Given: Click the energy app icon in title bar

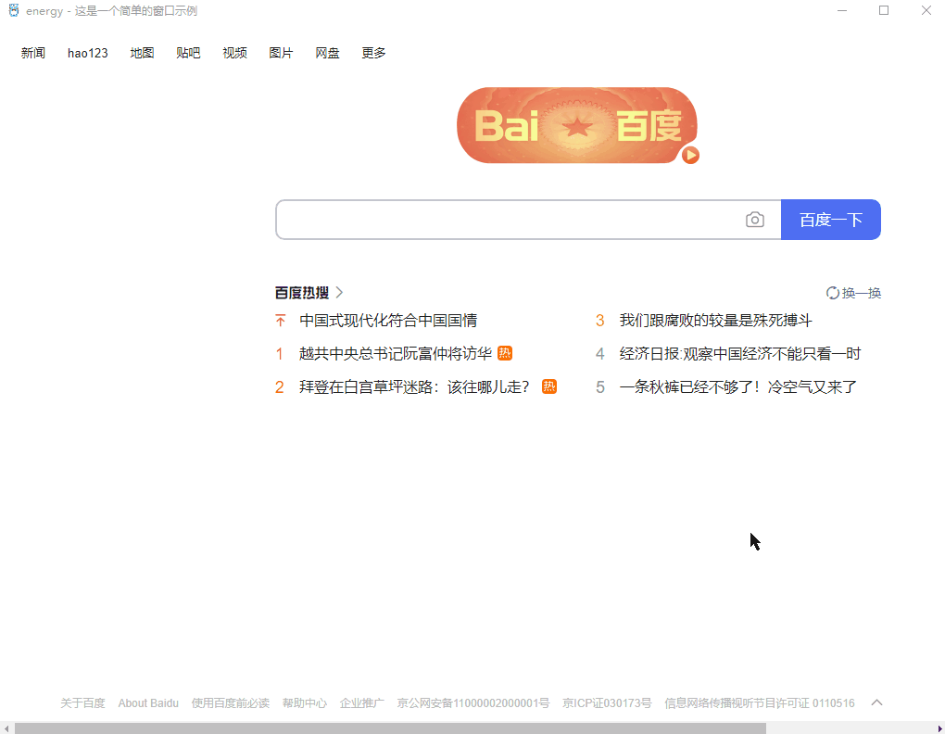Looking at the screenshot, I should (13, 11).
